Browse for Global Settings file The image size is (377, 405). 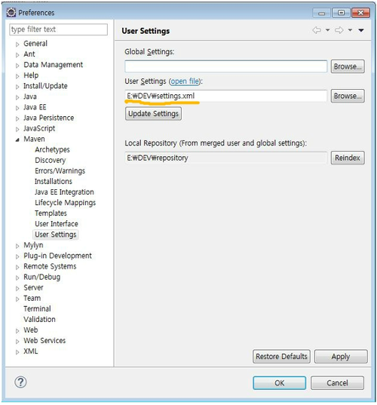coord(348,66)
